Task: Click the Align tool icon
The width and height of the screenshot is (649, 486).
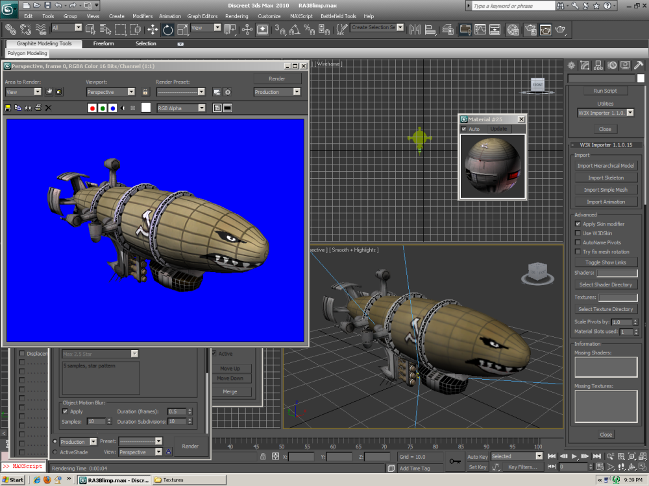Action: point(430,29)
